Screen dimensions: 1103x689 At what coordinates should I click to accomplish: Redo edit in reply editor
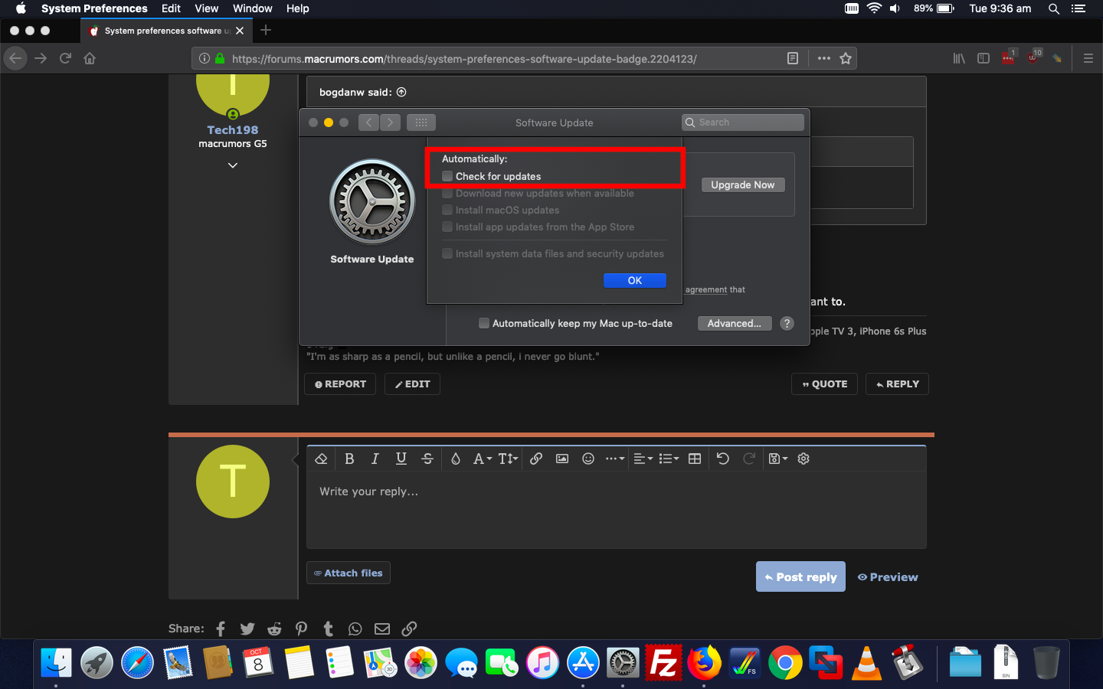[x=749, y=459]
